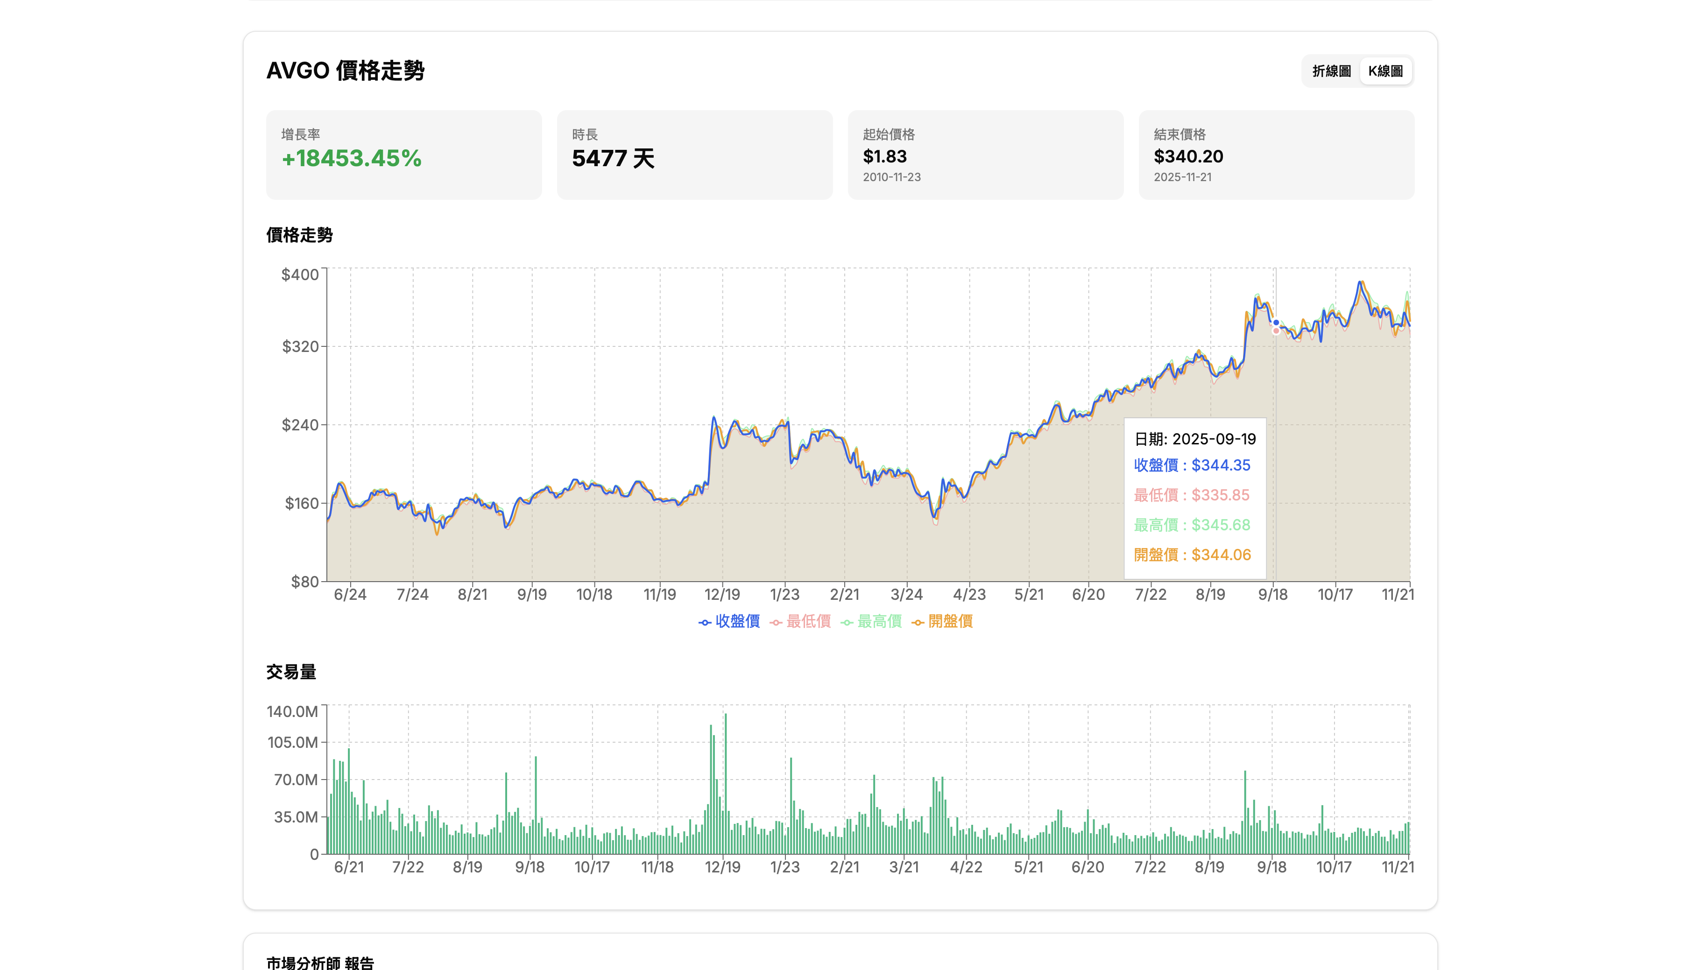Select the +18453.45% growth rate value
The height and width of the screenshot is (970, 1681).
pyautogui.click(x=351, y=159)
